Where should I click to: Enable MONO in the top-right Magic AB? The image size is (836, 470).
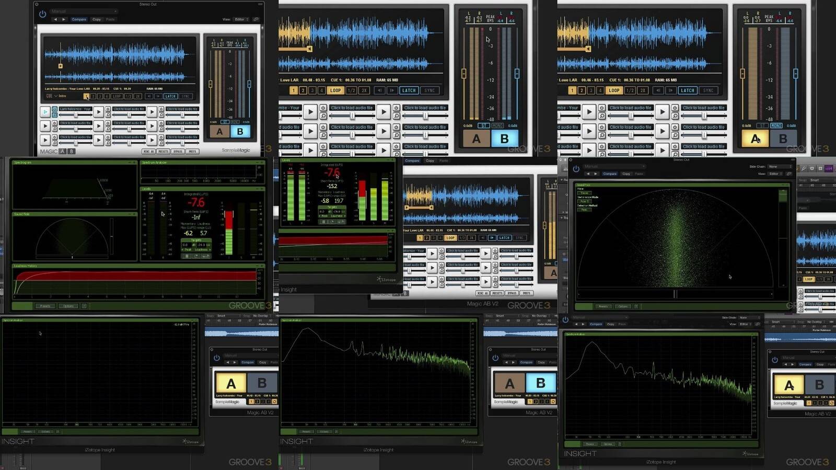[x=776, y=125]
